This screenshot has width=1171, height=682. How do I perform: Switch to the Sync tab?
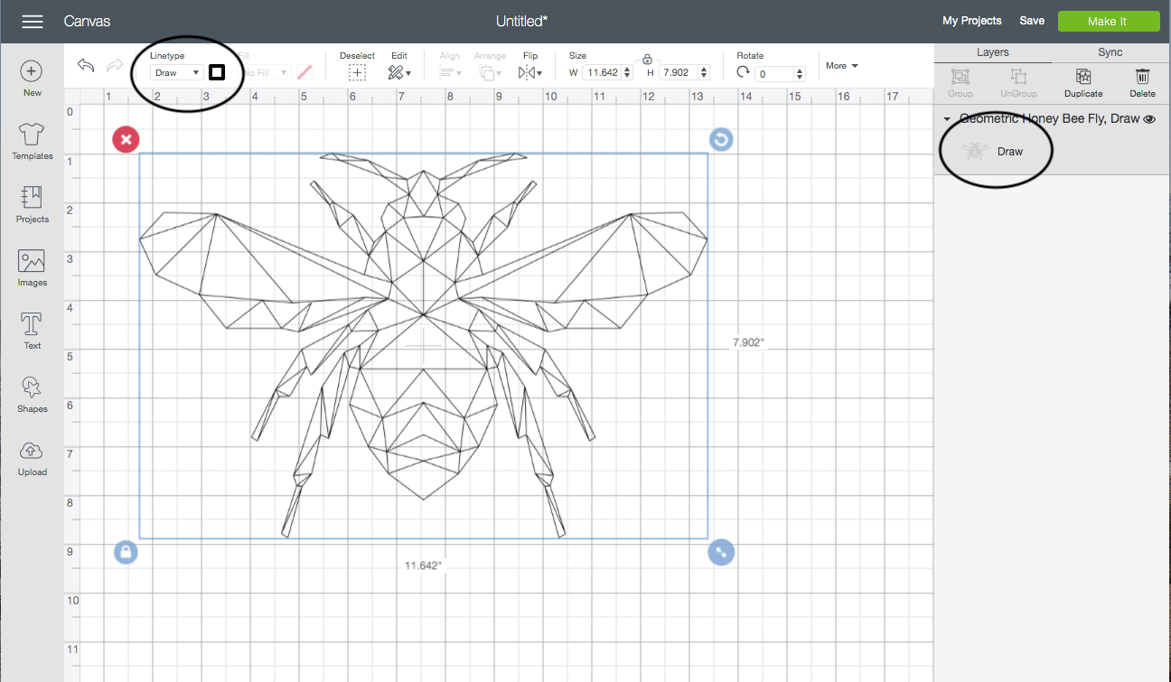pos(1110,52)
